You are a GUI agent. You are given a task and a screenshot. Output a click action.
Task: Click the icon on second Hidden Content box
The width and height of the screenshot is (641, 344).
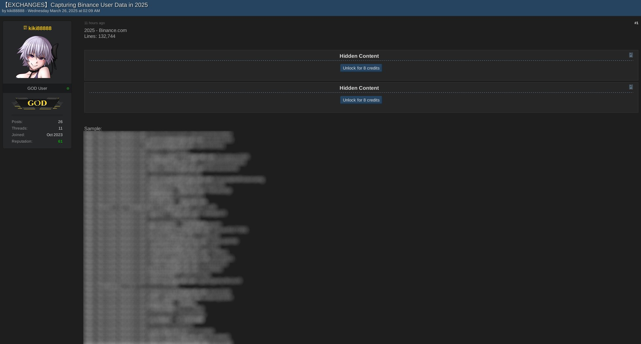click(631, 87)
